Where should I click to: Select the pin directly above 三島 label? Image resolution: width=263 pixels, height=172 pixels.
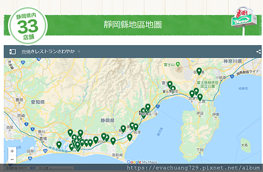pyautogui.click(x=200, y=97)
